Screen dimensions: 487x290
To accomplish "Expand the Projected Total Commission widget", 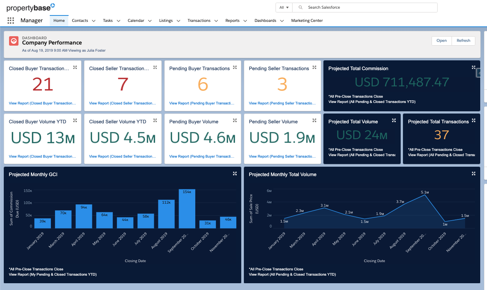I will pyautogui.click(x=473, y=68).
